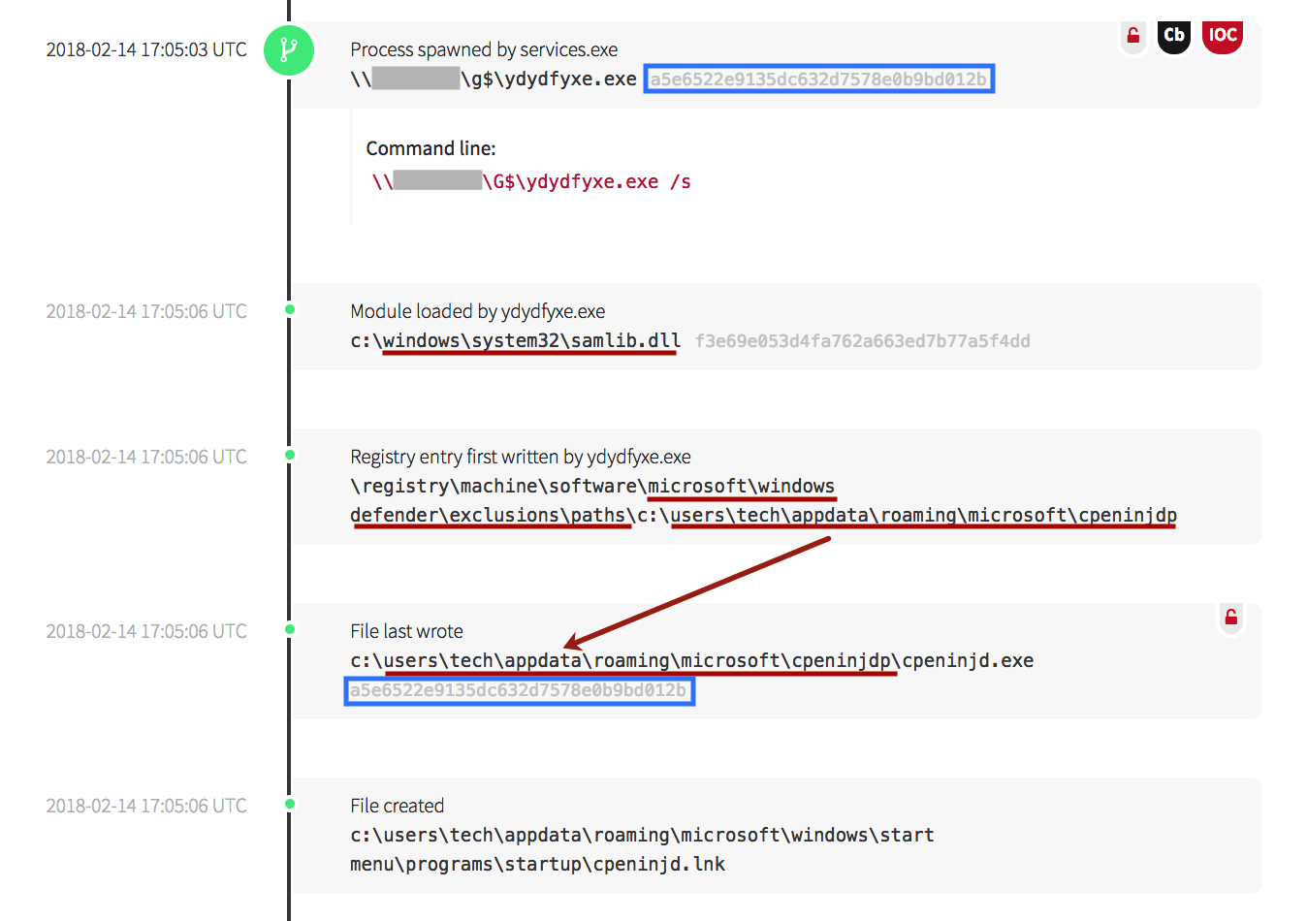Click unlock icon on File last wrote event

pos(1230,618)
